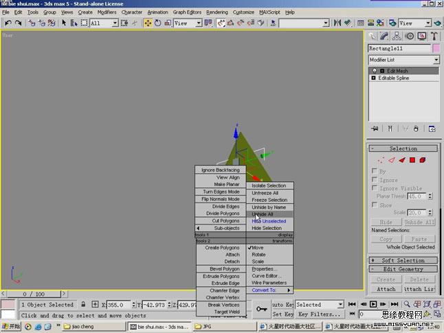This screenshot has height=333, width=444.
Task: Select Edge sub-object level icon
Action: point(392,160)
